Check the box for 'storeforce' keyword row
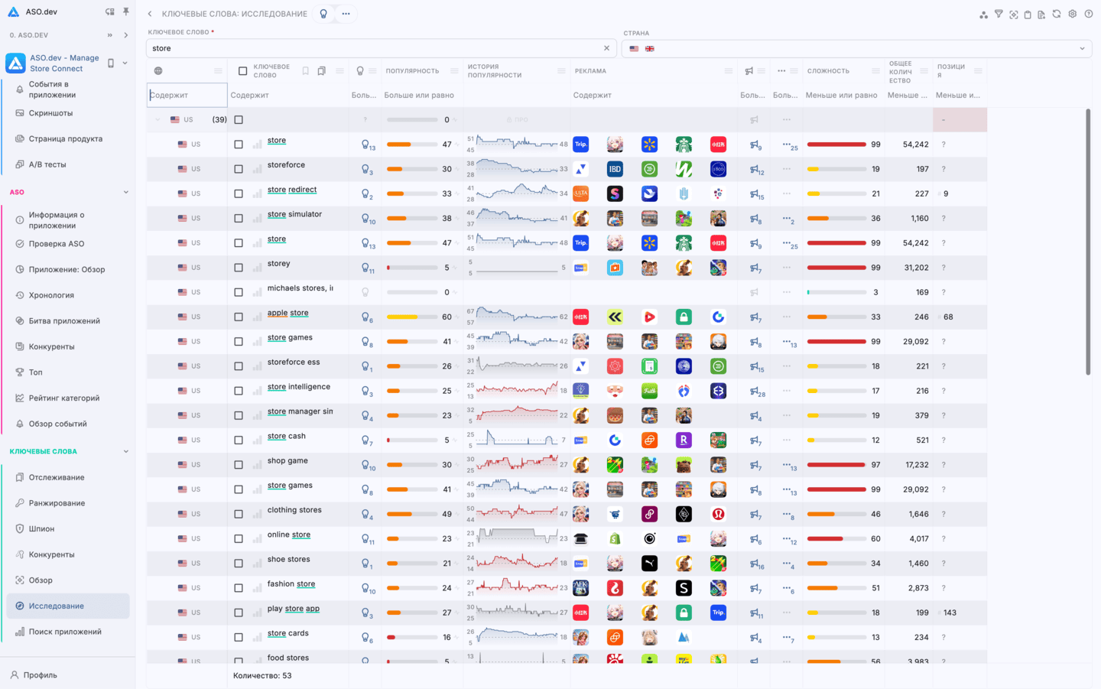Viewport: 1101px width, 689px height. (x=239, y=169)
